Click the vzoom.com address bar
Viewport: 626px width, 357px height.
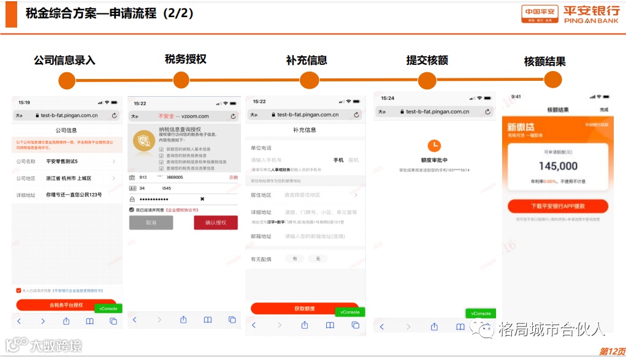point(184,116)
